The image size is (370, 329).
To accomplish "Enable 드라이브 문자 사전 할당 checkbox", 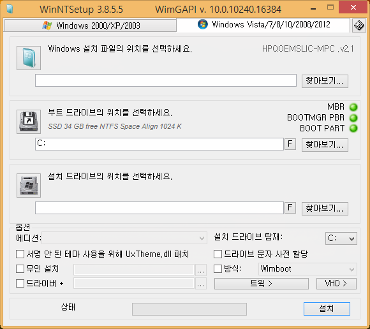I will point(218,254).
